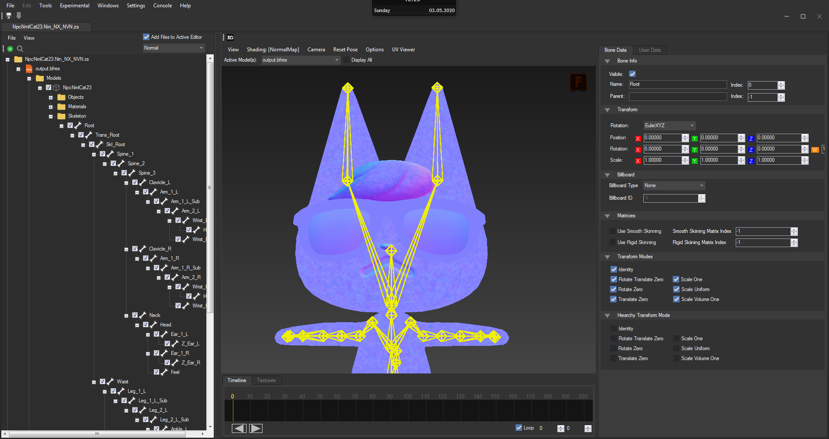Open the Active Models output.bfres dropdown
The width and height of the screenshot is (829, 439).
coord(301,60)
